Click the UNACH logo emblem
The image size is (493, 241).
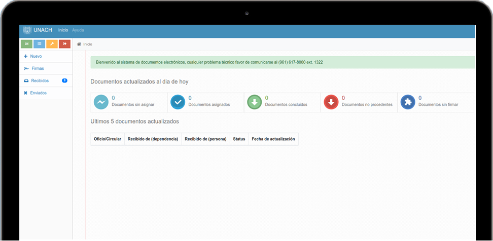[27, 30]
